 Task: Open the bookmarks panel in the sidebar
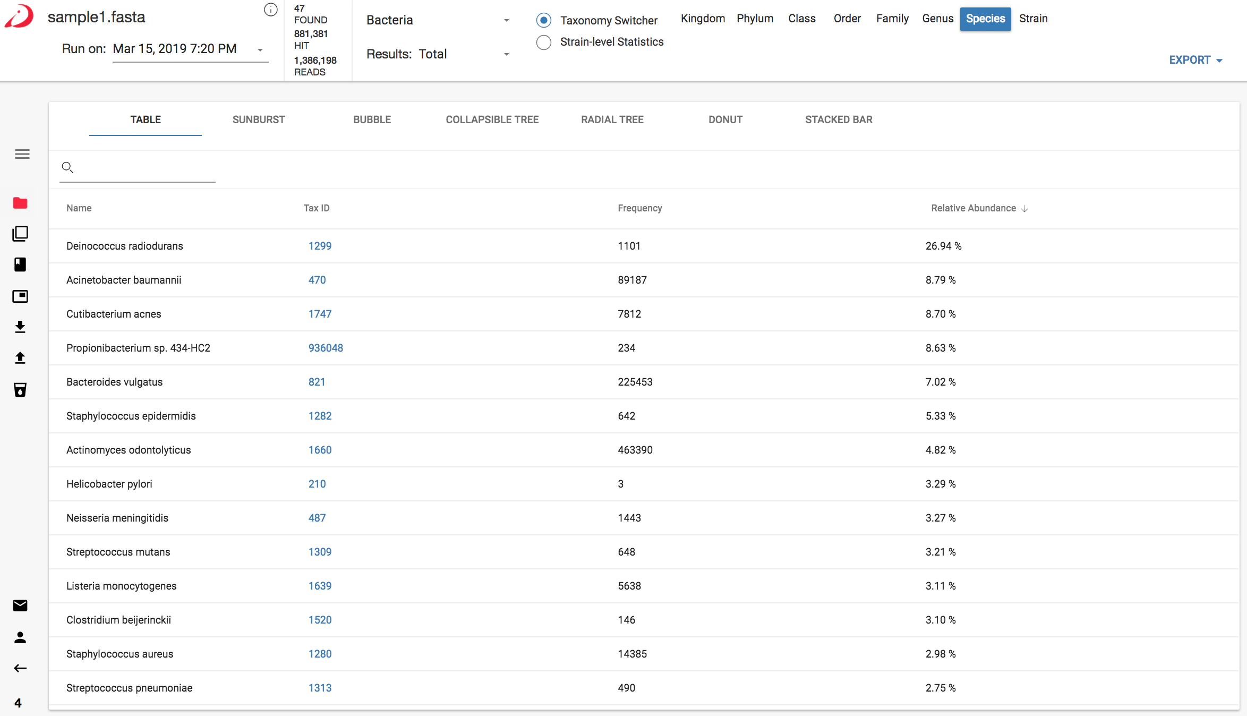pyautogui.click(x=20, y=265)
